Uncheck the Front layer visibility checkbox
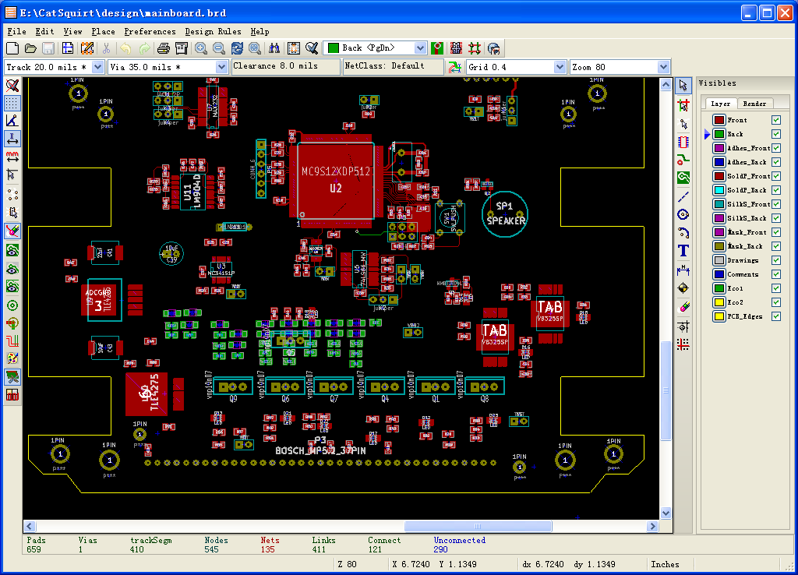Screen dimensions: 798x575 coord(775,120)
